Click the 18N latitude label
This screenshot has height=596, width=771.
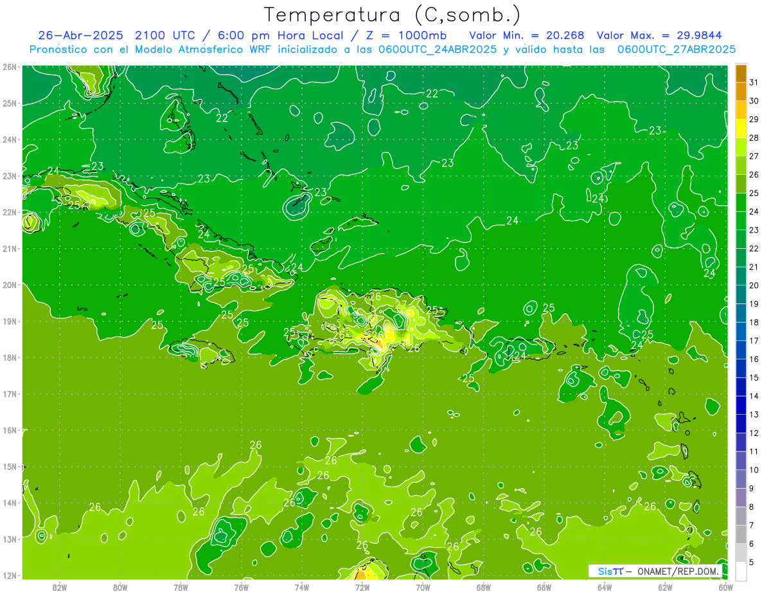pyautogui.click(x=9, y=357)
